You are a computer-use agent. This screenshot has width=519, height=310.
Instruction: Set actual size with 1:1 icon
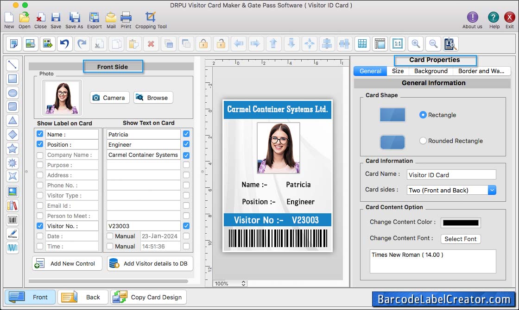tap(398, 43)
